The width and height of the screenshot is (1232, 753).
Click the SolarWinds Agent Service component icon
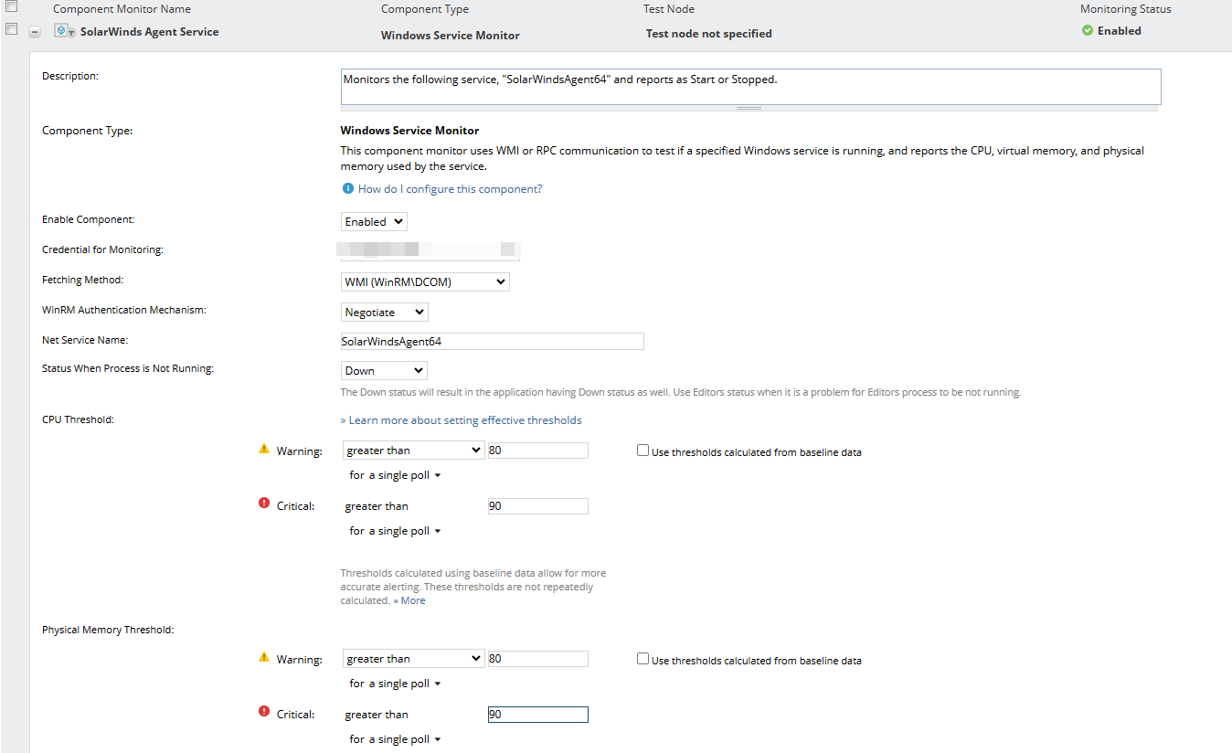click(x=64, y=31)
